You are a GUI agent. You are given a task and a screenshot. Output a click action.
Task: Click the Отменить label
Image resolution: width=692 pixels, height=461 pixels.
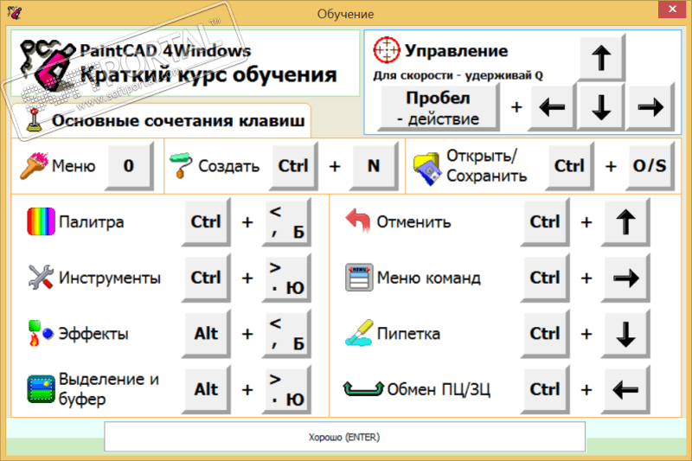(413, 221)
